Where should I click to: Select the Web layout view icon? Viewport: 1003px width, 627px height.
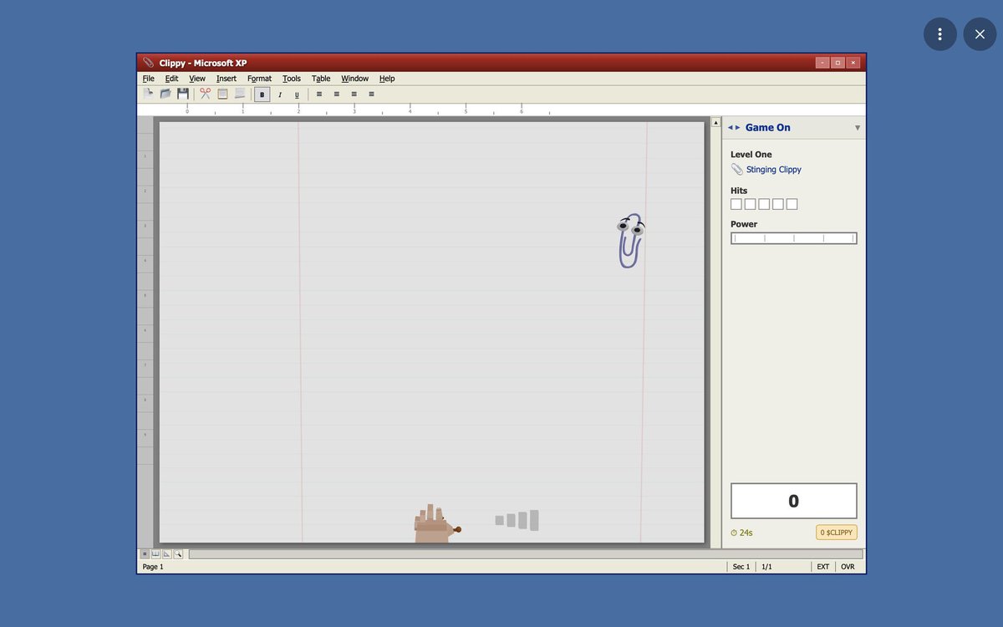pos(155,553)
